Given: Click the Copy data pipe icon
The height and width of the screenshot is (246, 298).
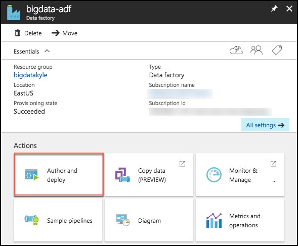Looking at the screenshot, I should tap(122, 175).
